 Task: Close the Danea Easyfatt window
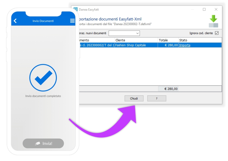(x=216, y=9)
